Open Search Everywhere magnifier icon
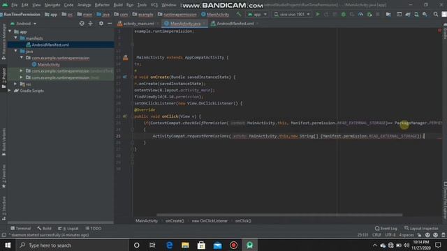Screen dimensions: 447x251 click(436, 14)
